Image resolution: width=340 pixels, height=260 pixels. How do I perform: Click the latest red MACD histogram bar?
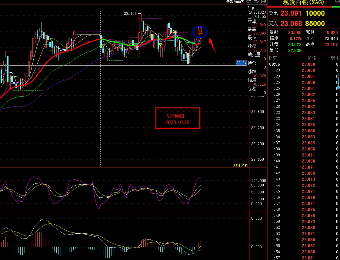[200, 243]
